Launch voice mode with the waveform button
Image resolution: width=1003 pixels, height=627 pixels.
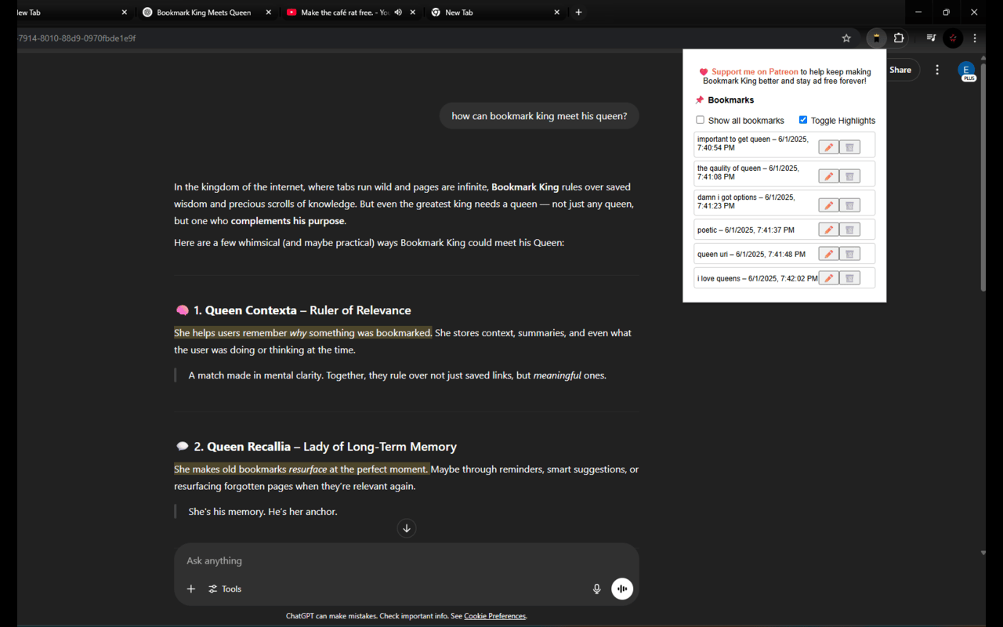pyautogui.click(x=622, y=589)
